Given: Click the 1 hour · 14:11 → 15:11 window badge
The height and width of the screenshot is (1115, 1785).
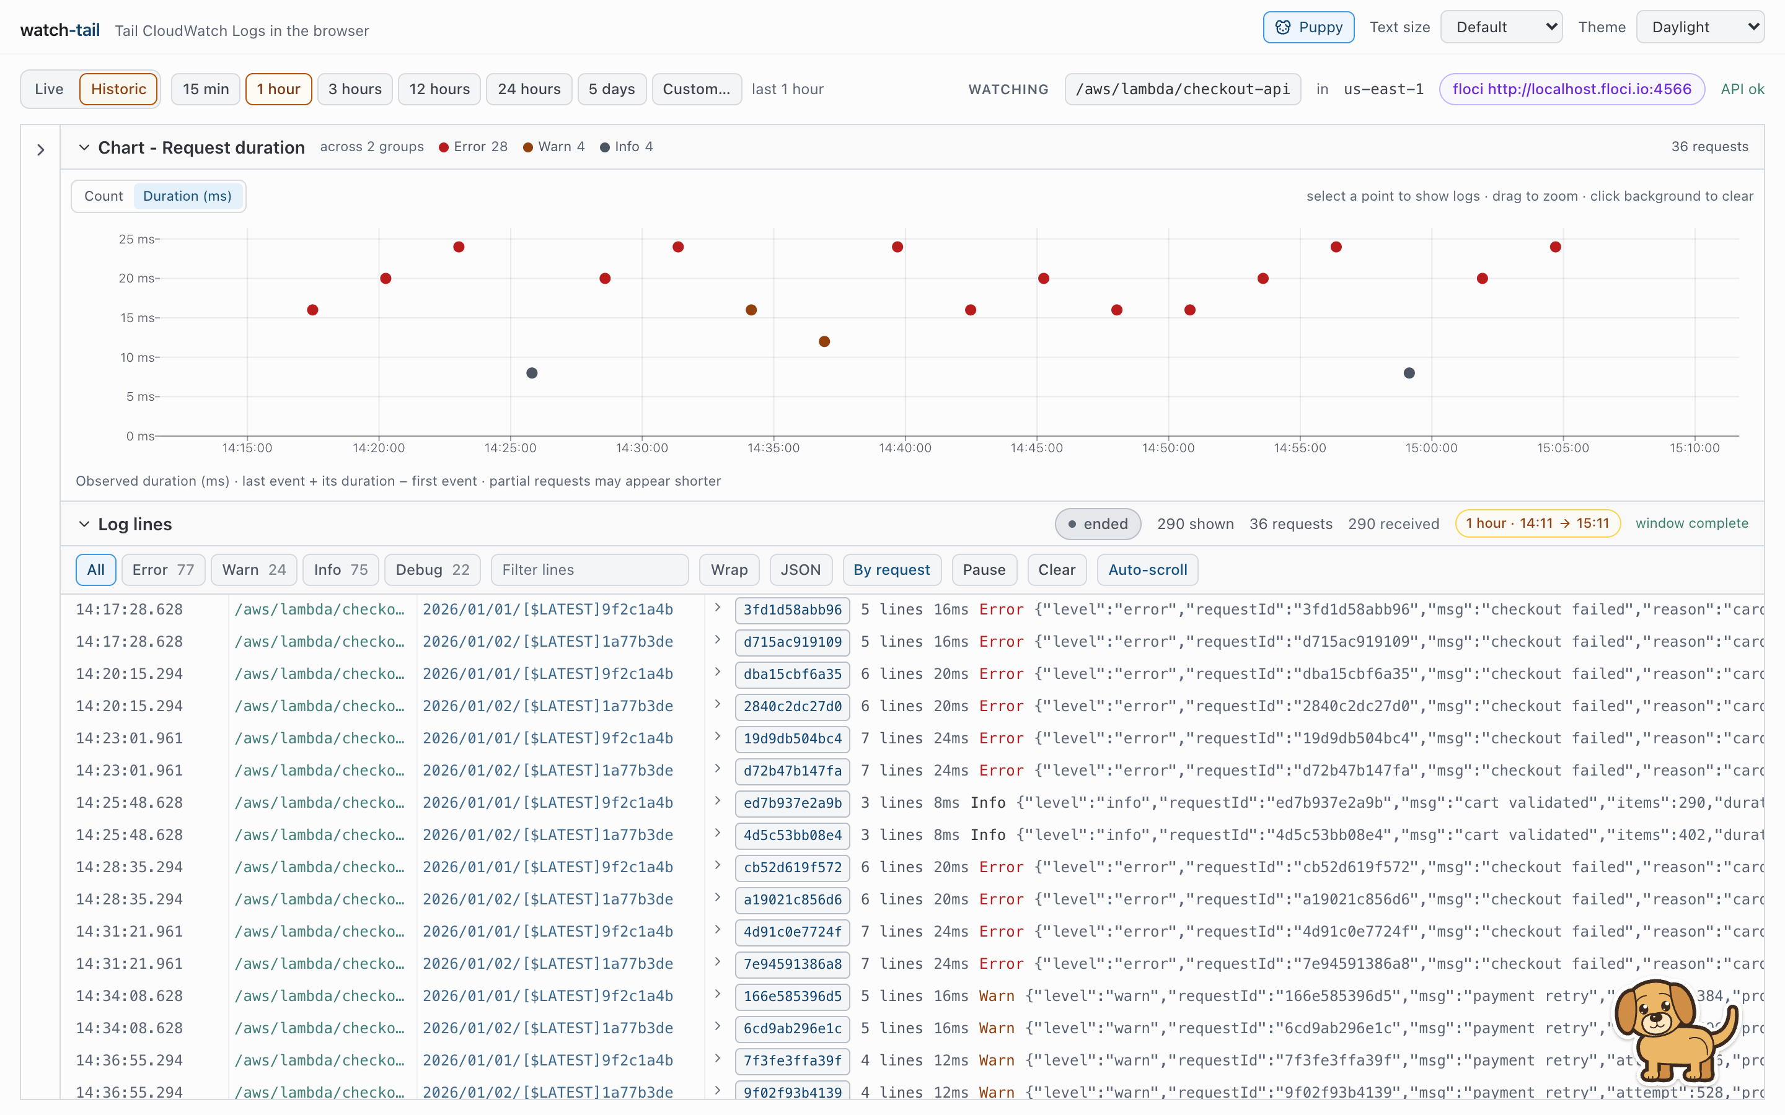Looking at the screenshot, I should [x=1537, y=523].
